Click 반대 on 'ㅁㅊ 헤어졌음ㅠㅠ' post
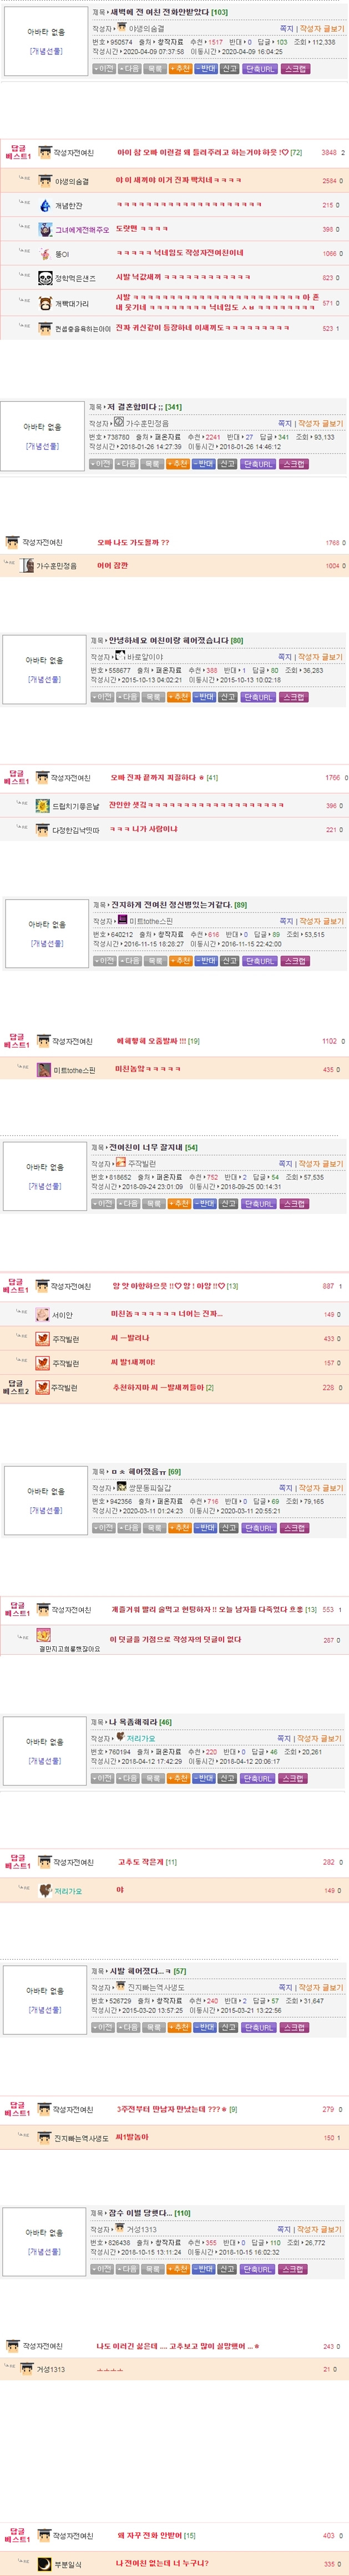Viewport: 349px width, 2576px height. click(x=205, y=1528)
